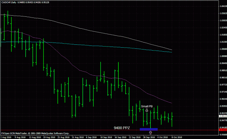This screenshot has width=227, height=139.
Task: Click the '4 Oct 2010' date label
Action: pos(163,137)
